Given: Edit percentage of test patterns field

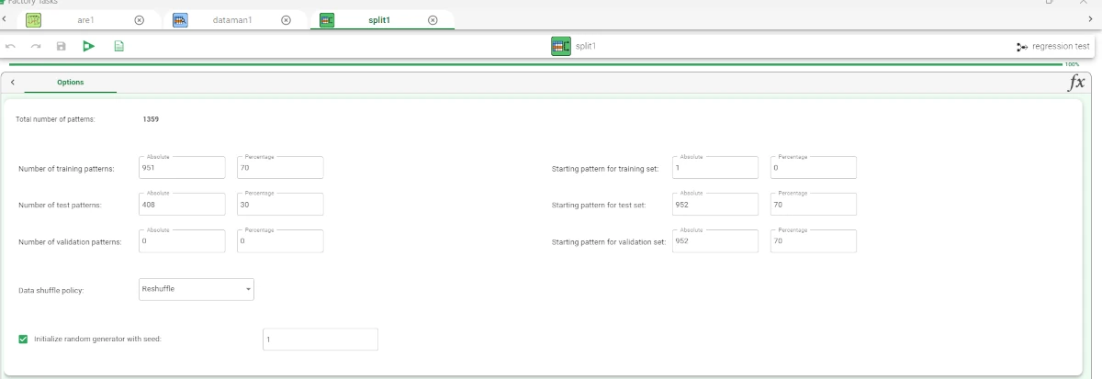Looking at the screenshot, I should pos(279,204).
